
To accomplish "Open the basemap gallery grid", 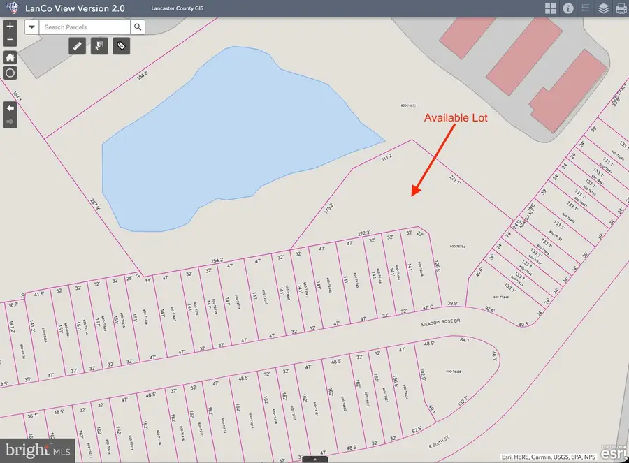I will 551,8.
